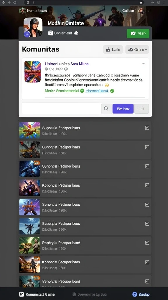Select the Bepinpia Pactiper band title
The image size is (168, 300).
tap(61, 243)
